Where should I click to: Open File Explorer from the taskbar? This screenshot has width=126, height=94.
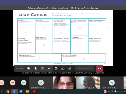(28, 91)
